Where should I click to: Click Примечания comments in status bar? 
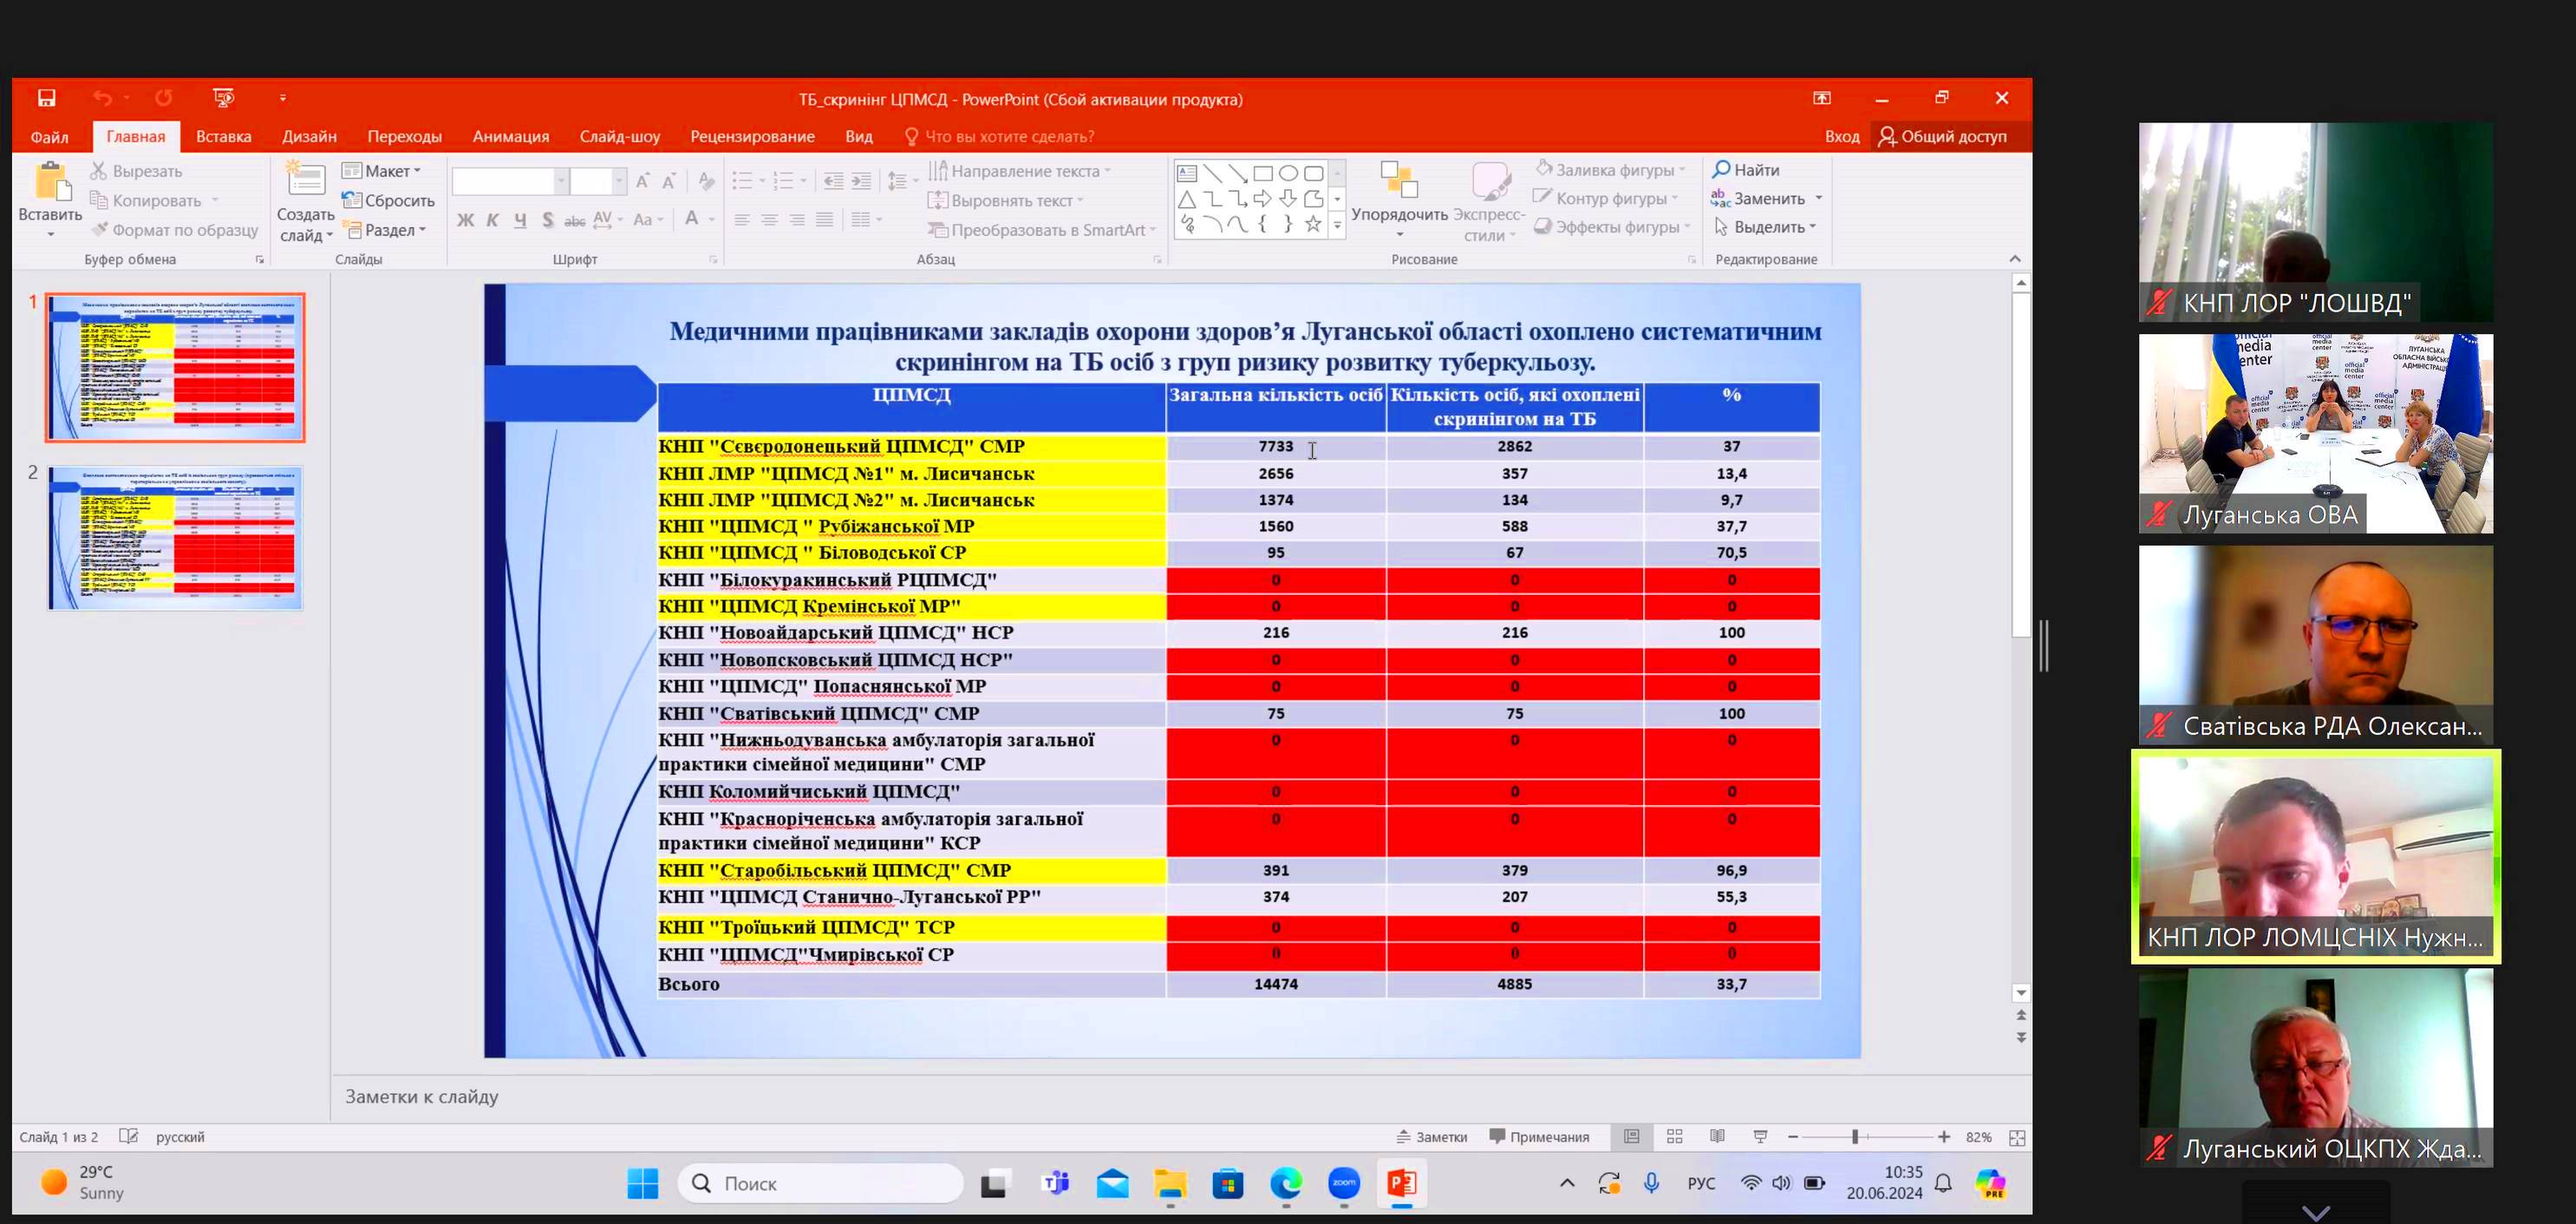pyautogui.click(x=1539, y=1137)
